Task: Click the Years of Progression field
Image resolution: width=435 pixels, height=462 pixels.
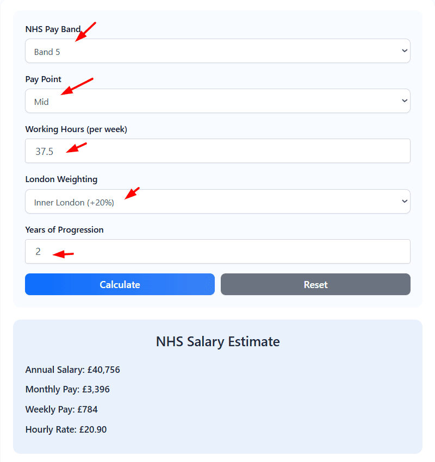Action: point(217,251)
